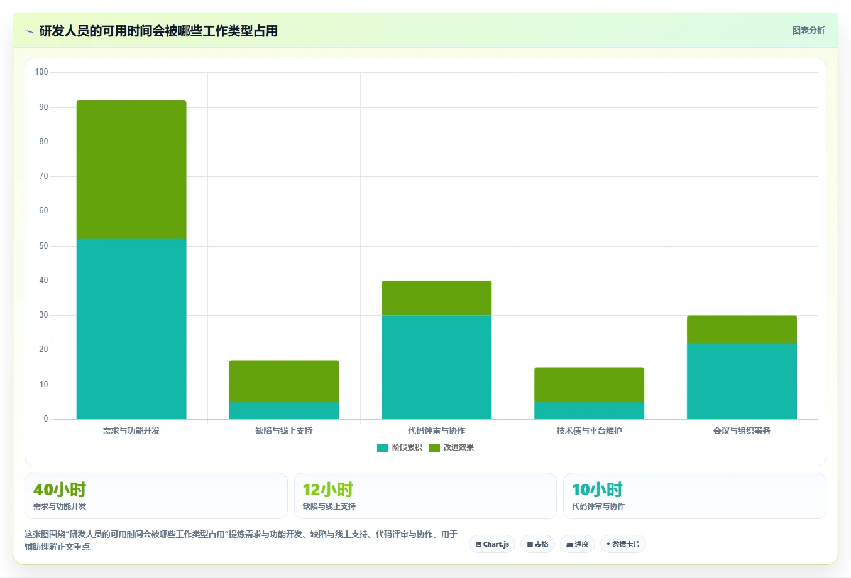Screen dimensions: 851x578
Task: Open the 12小时 缺陷与线上支持 data card
Action: click(x=425, y=496)
